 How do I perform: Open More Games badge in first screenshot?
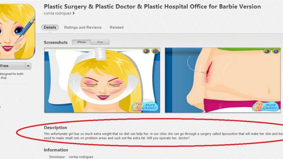point(145,106)
